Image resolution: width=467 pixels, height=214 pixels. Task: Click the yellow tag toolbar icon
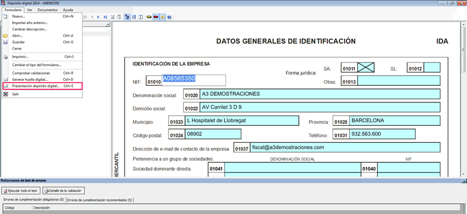[149, 17]
